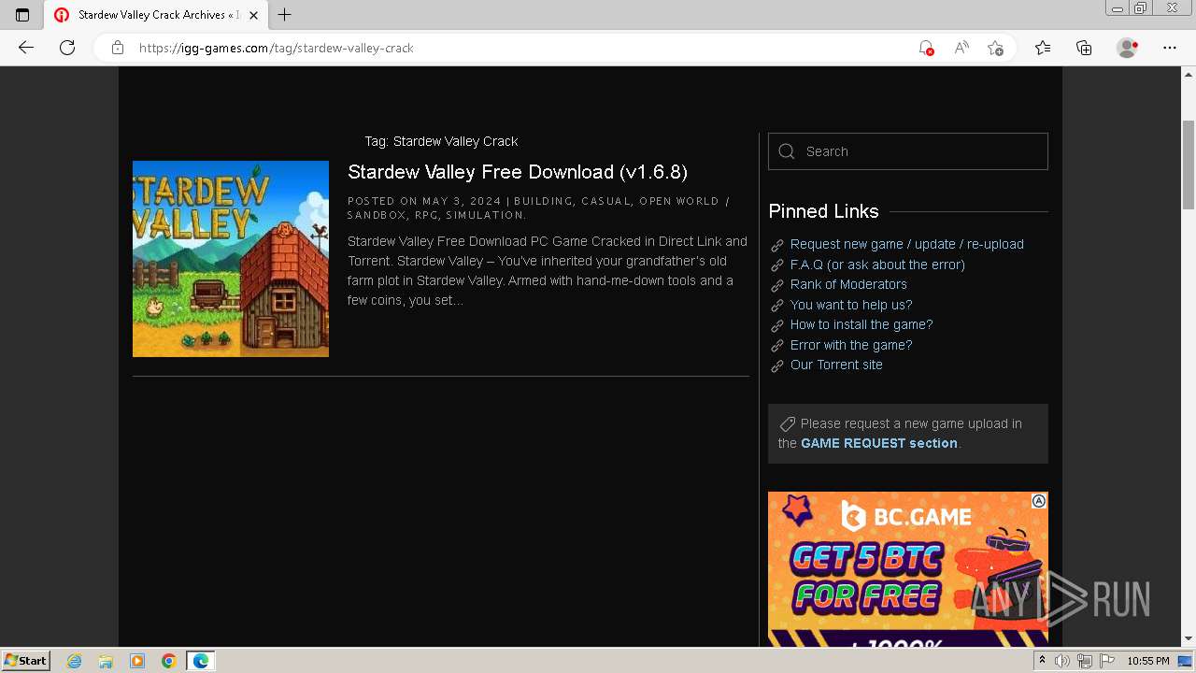
Task: Open the Windows Start button
Action: (25, 661)
